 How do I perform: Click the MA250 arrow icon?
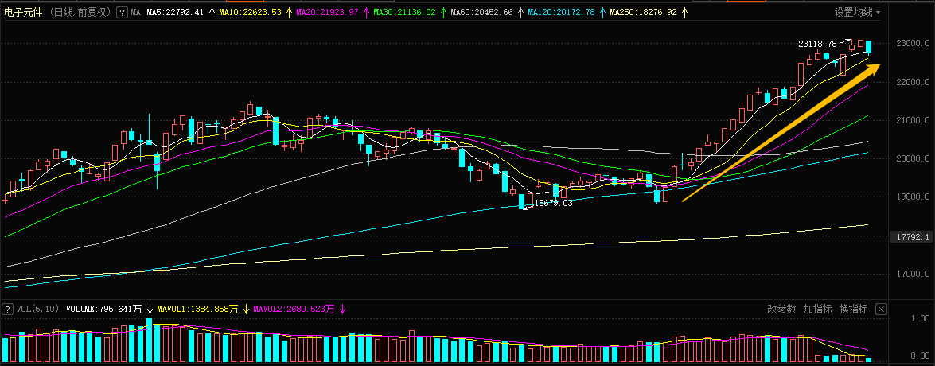pos(684,13)
